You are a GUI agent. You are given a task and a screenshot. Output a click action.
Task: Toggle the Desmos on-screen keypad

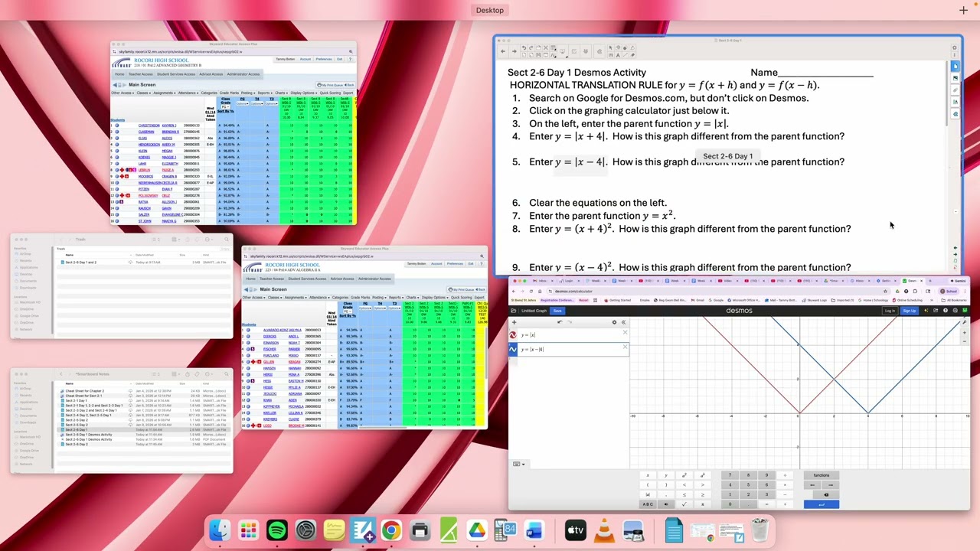(x=518, y=464)
